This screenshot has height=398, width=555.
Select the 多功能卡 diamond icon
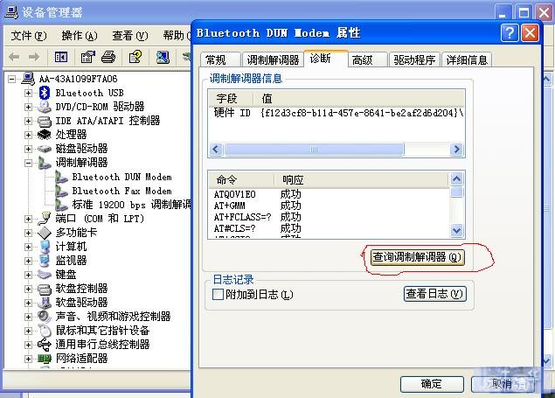point(45,233)
